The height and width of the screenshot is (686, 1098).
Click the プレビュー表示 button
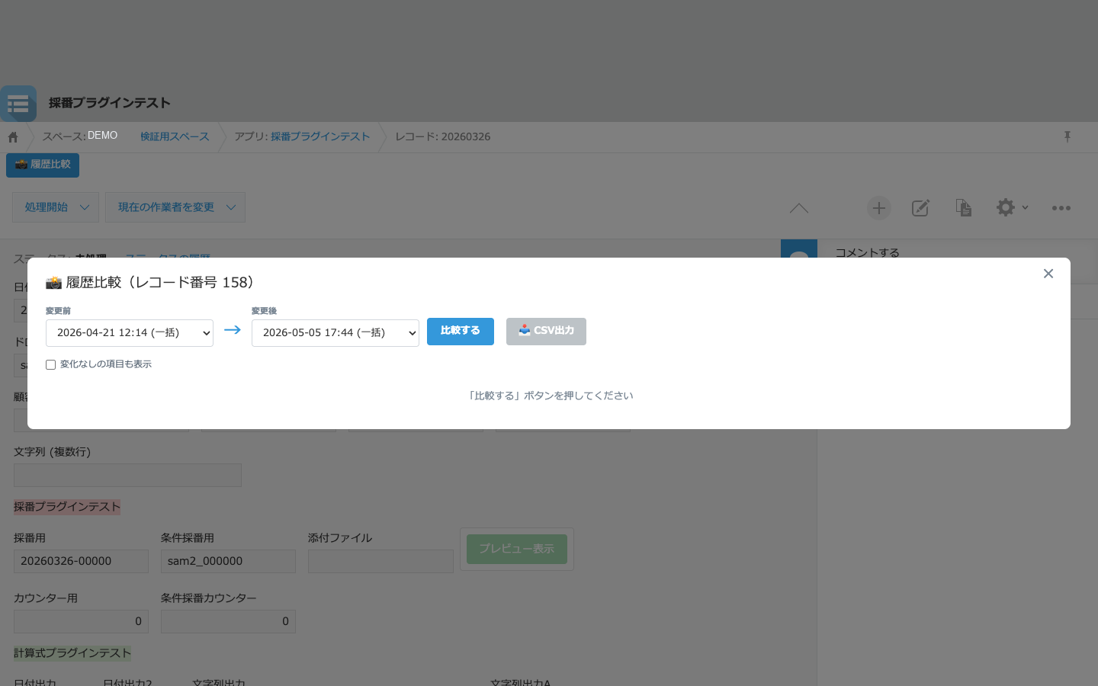[517, 549]
